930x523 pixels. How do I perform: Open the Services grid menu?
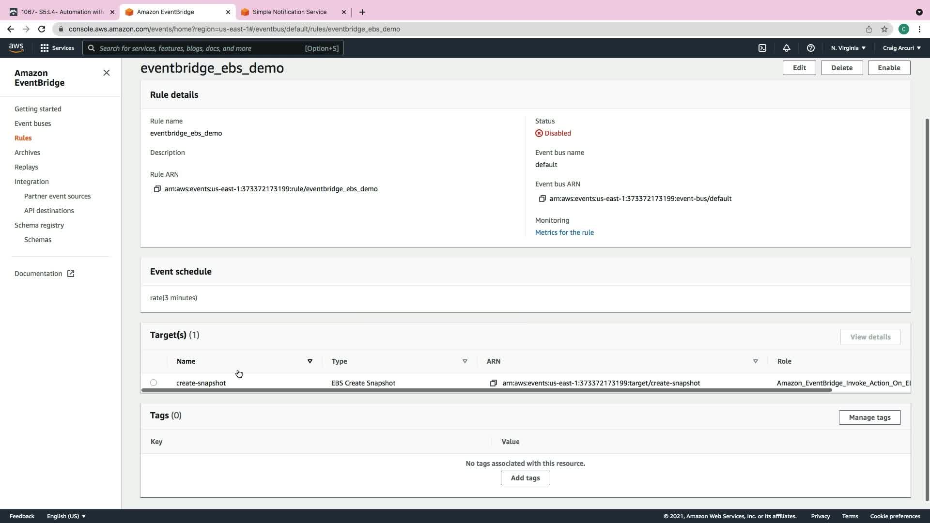(57, 48)
